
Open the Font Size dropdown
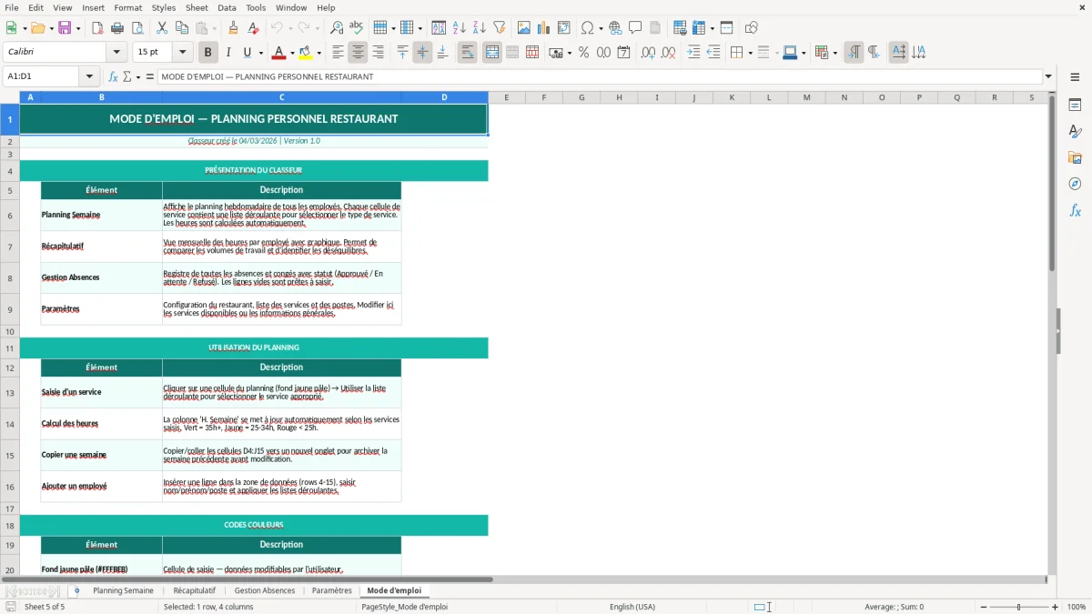pos(182,53)
